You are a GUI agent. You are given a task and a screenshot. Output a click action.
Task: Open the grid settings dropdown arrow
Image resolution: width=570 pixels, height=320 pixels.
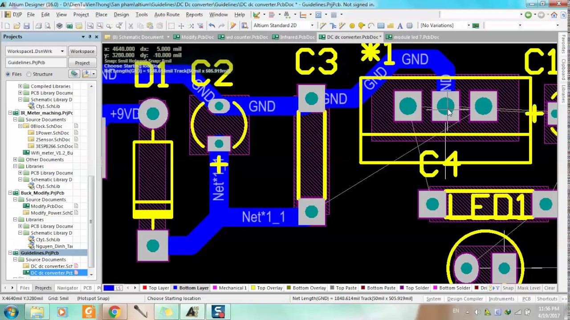[x=342, y=15]
